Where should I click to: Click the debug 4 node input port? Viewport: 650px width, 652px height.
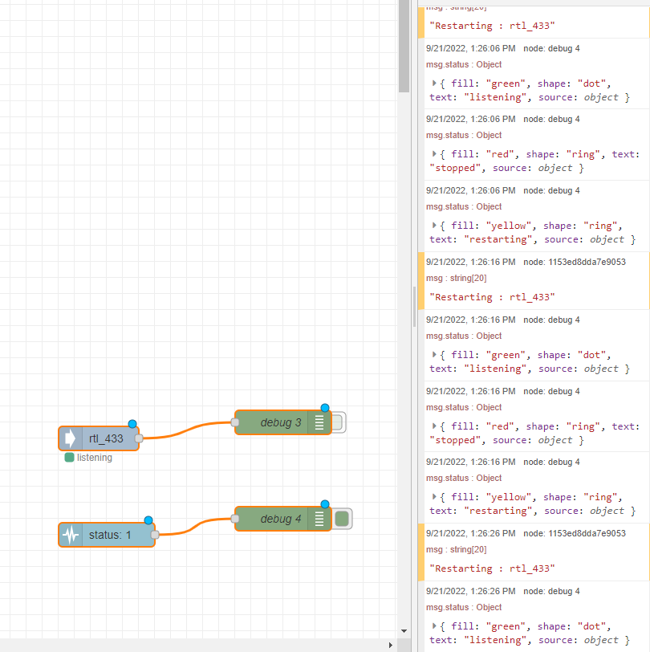click(235, 519)
